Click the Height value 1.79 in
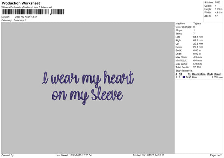This screenshot has width=224, height=158. (x=219, y=9)
